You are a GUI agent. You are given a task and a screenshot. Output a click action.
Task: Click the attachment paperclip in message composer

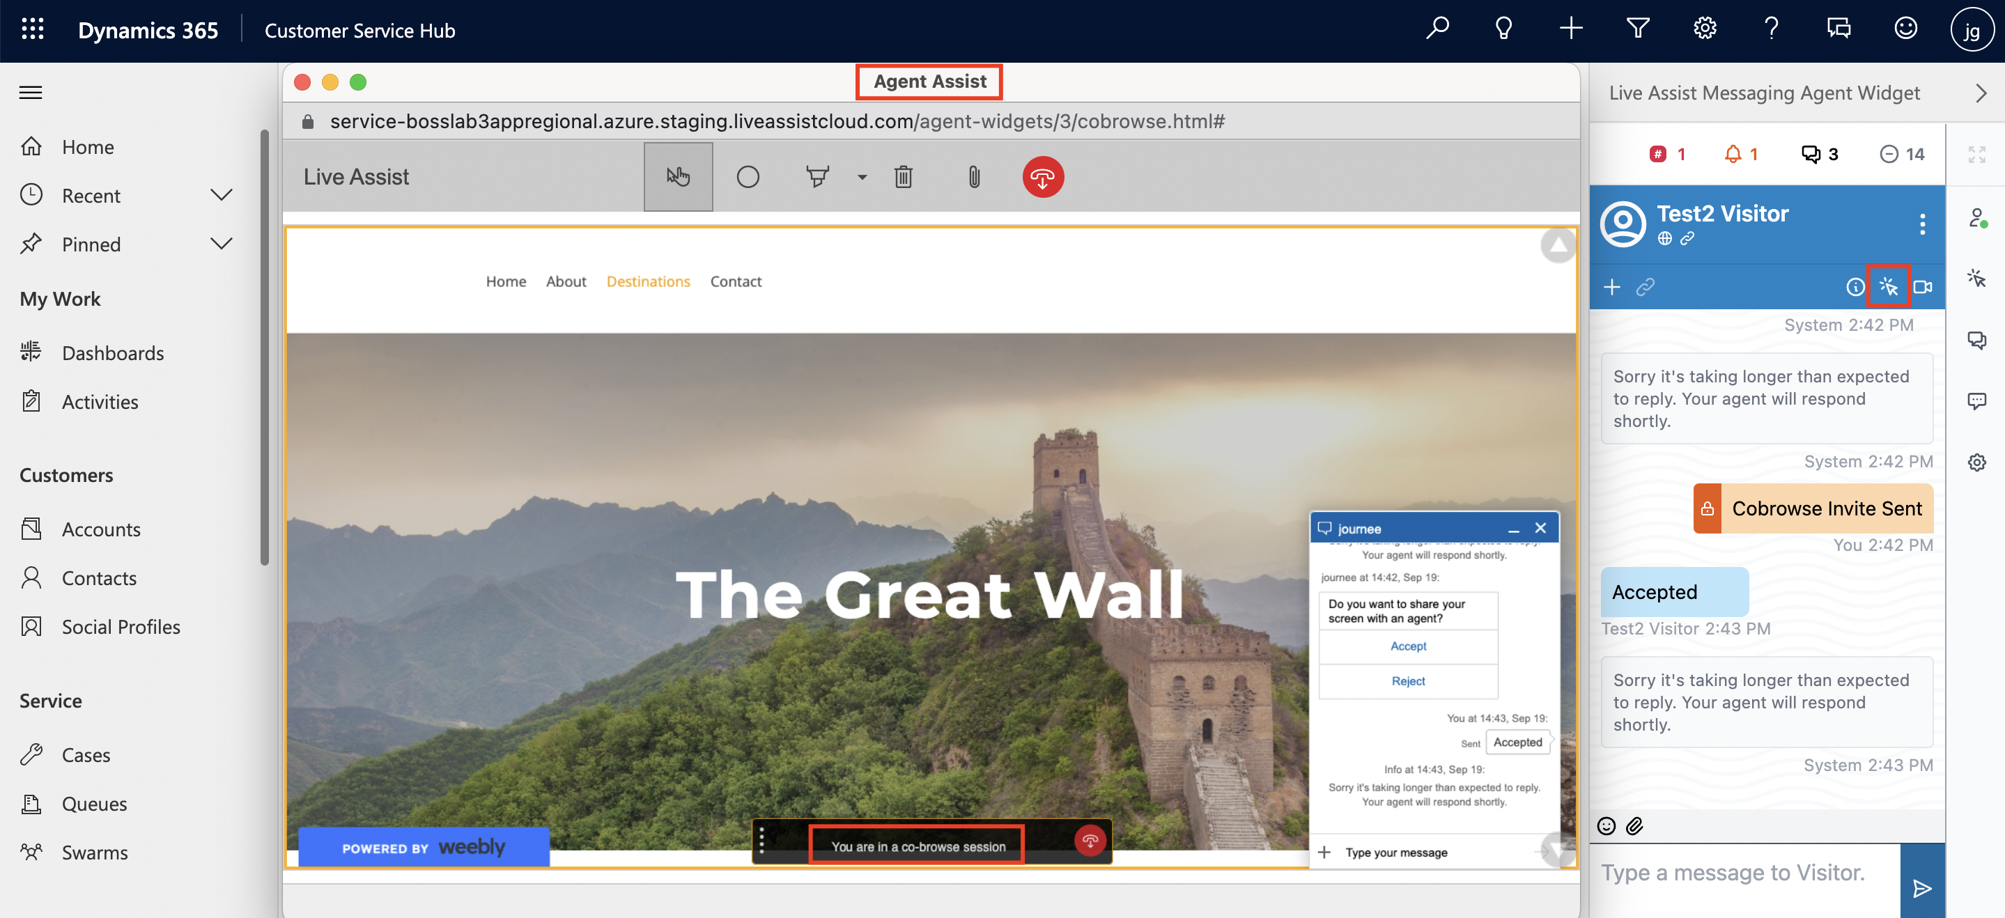pos(1634,826)
